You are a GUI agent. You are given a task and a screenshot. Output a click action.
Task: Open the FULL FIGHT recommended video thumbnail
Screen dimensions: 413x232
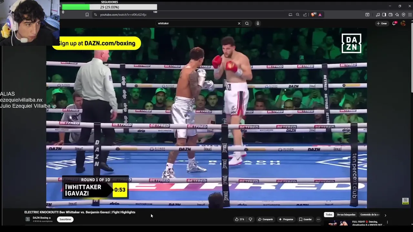(338, 223)
